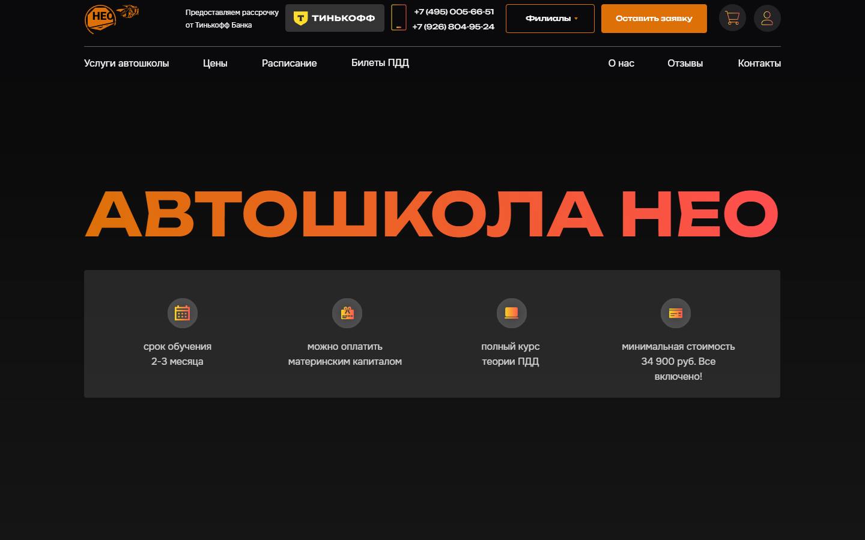The height and width of the screenshot is (540, 865).
Task: Call the +7 (926) 804-95-24 number
Action: (x=454, y=26)
